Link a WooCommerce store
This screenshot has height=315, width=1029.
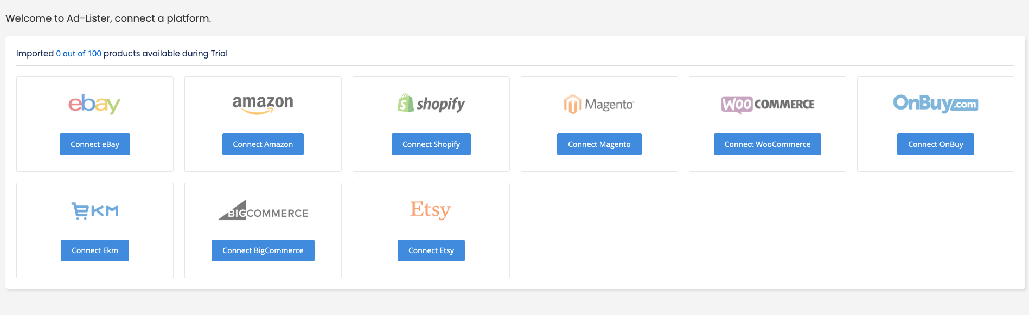[768, 144]
